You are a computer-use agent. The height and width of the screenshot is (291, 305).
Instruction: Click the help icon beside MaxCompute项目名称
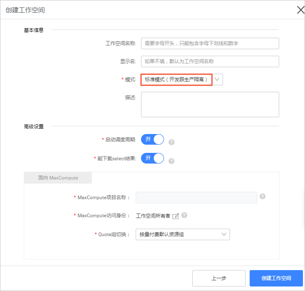pyautogui.click(x=263, y=196)
